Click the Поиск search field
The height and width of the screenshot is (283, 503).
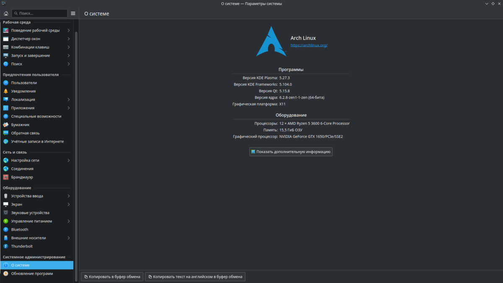(x=39, y=13)
